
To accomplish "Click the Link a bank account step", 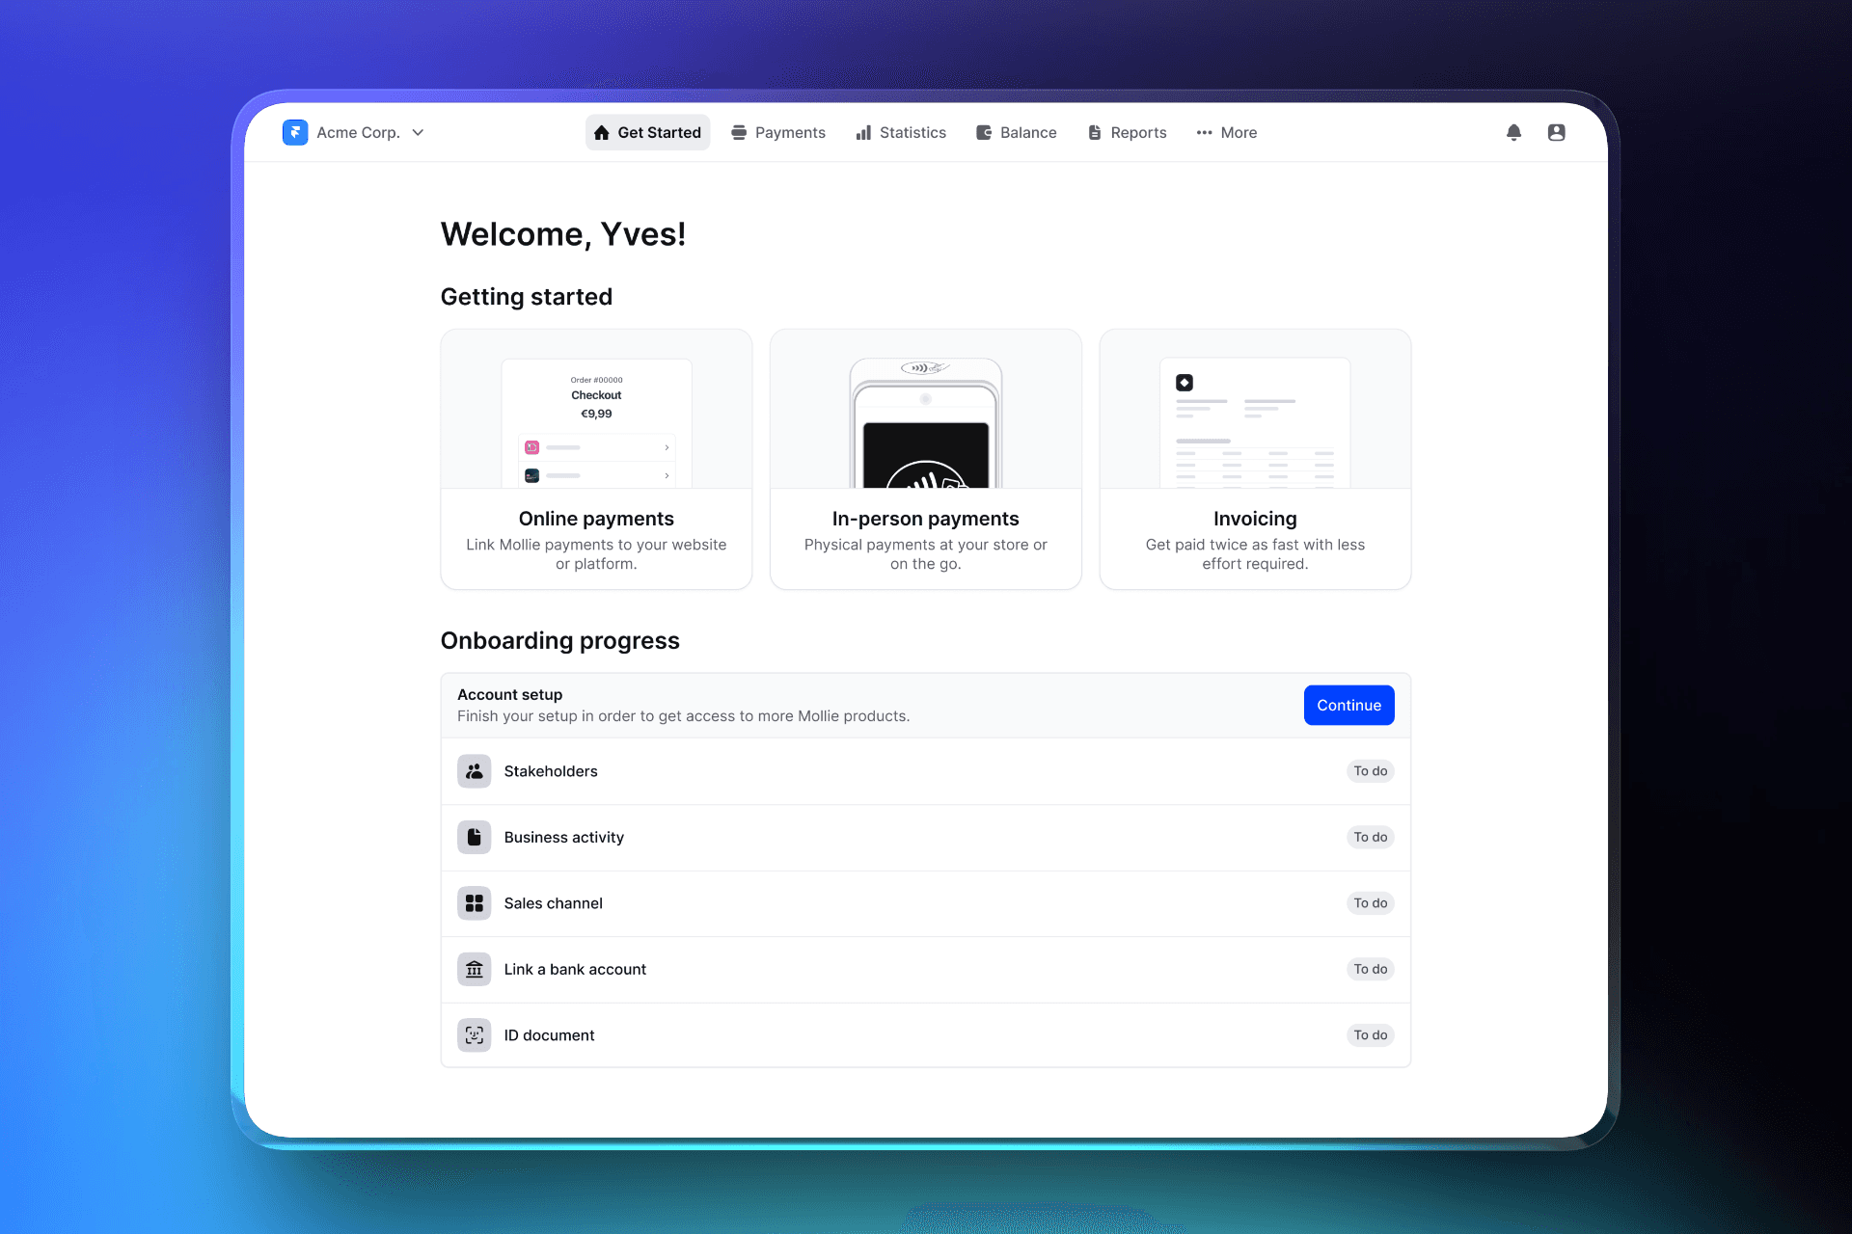I will pos(575,969).
